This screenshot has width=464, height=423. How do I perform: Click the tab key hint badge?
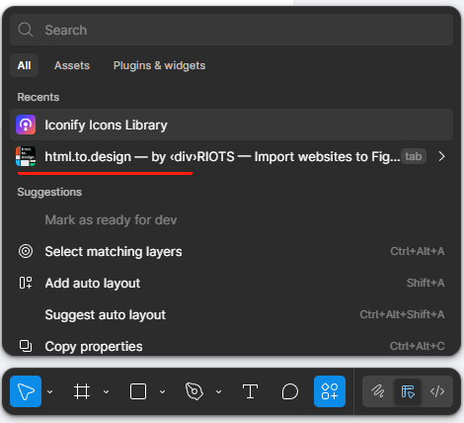pos(414,156)
